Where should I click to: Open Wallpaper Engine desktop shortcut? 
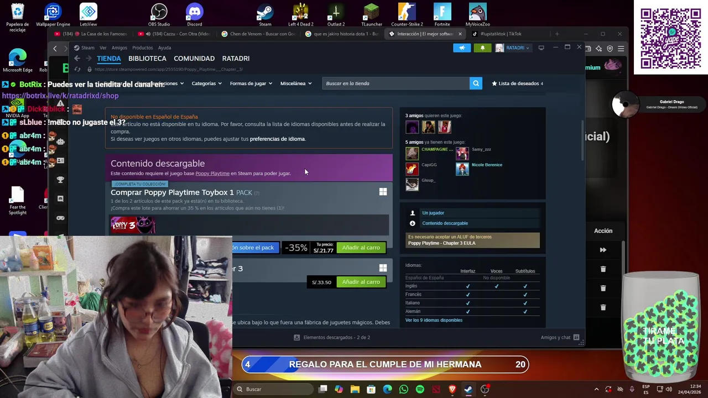pyautogui.click(x=53, y=15)
